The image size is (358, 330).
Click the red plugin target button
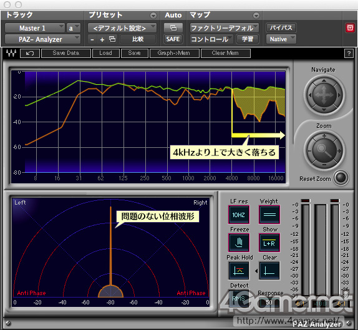coord(350,28)
